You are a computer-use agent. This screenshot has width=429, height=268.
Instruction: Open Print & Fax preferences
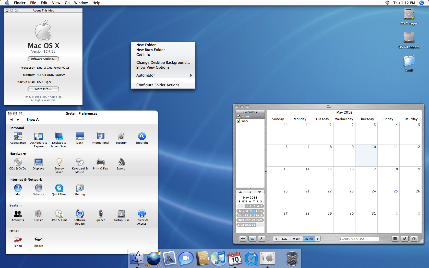click(x=100, y=164)
